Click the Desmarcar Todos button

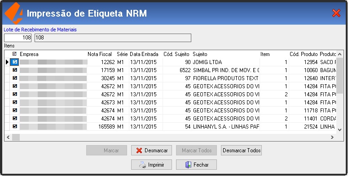point(242,150)
